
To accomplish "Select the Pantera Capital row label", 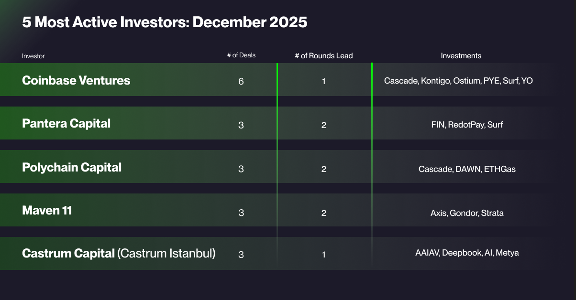I will click(x=66, y=124).
